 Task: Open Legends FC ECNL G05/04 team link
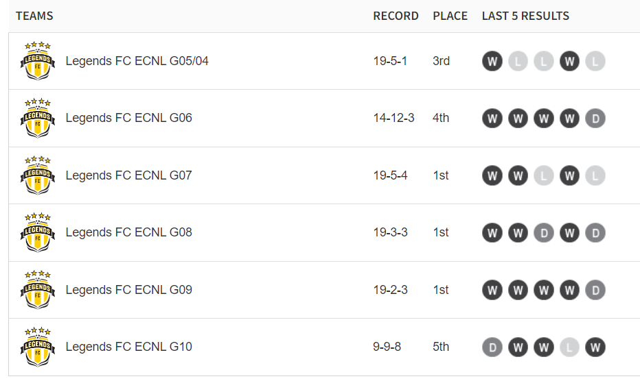pyautogui.click(x=137, y=61)
